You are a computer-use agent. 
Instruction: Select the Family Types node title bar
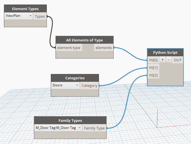70,120
